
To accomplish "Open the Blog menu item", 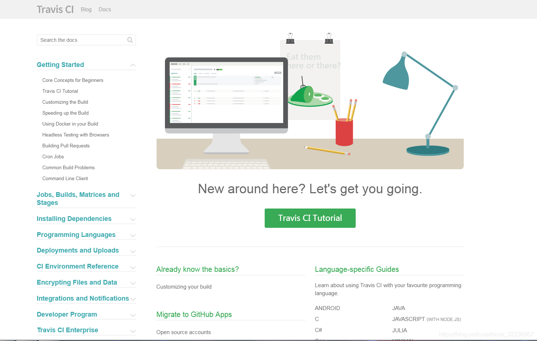I will coord(86,9).
